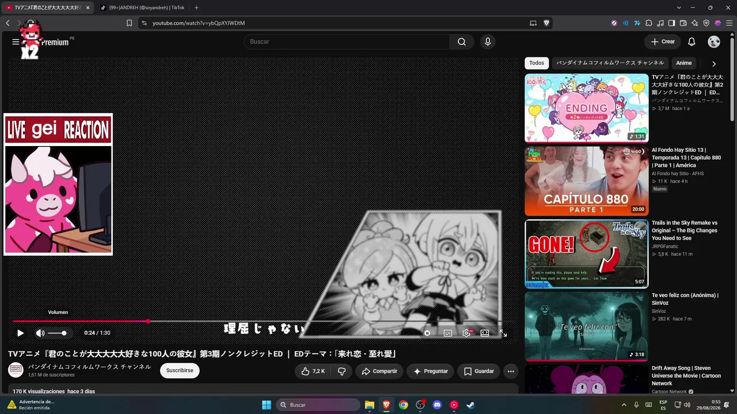This screenshot has width=737, height=414.
Task: Select the Anime filter chip
Action: 684,63
